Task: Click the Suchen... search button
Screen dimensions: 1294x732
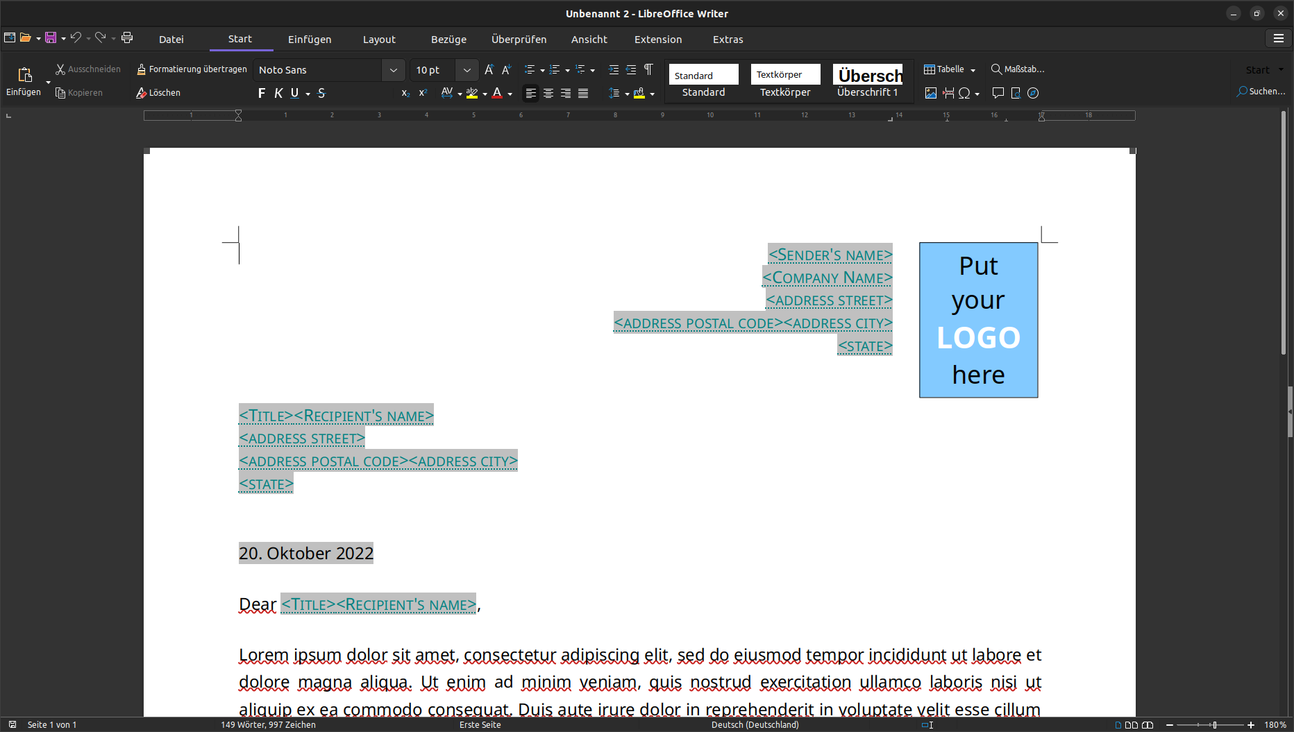Action: coord(1261,92)
